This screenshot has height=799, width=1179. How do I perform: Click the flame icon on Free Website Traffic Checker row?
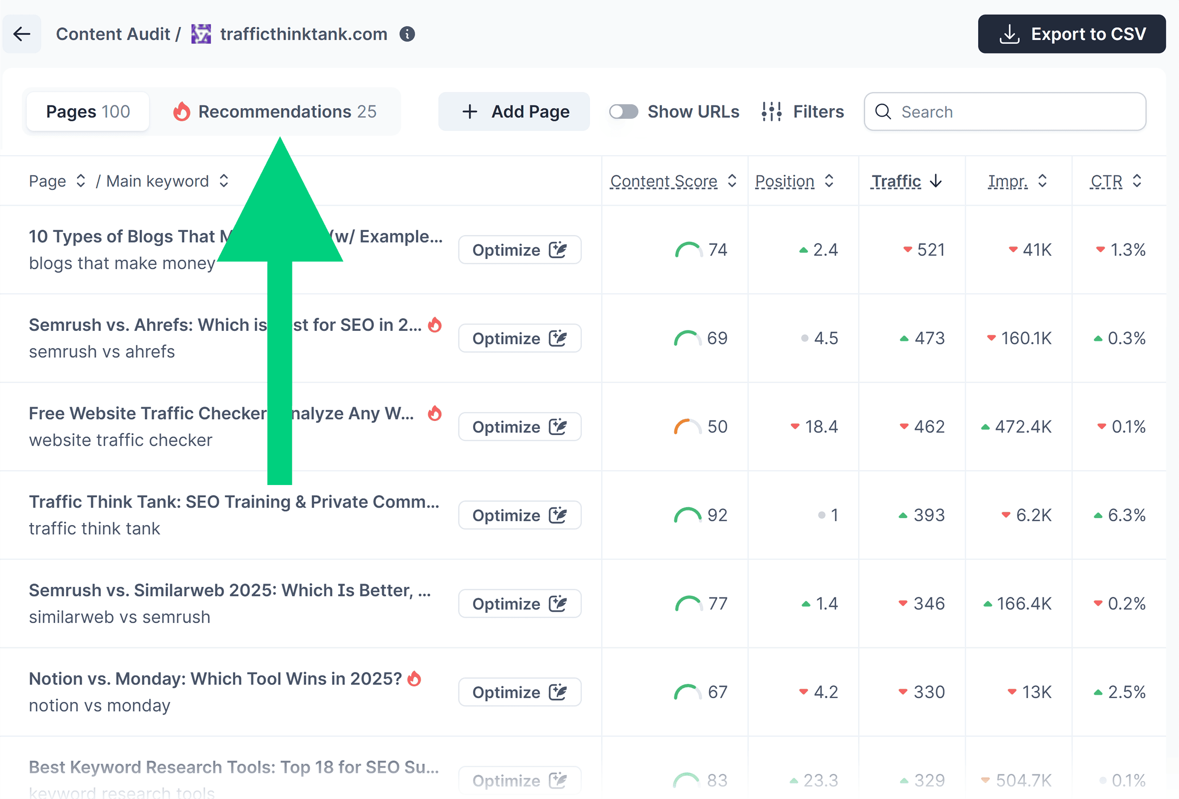pyautogui.click(x=435, y=413)
